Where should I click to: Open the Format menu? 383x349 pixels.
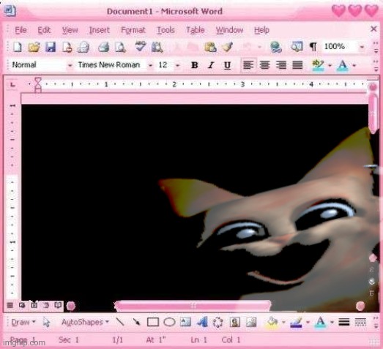pyautogui.click(x=133, y=30)
